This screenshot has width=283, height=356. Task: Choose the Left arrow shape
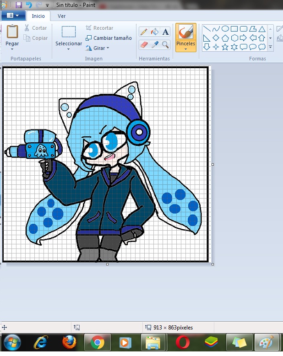tap(253, 38)
